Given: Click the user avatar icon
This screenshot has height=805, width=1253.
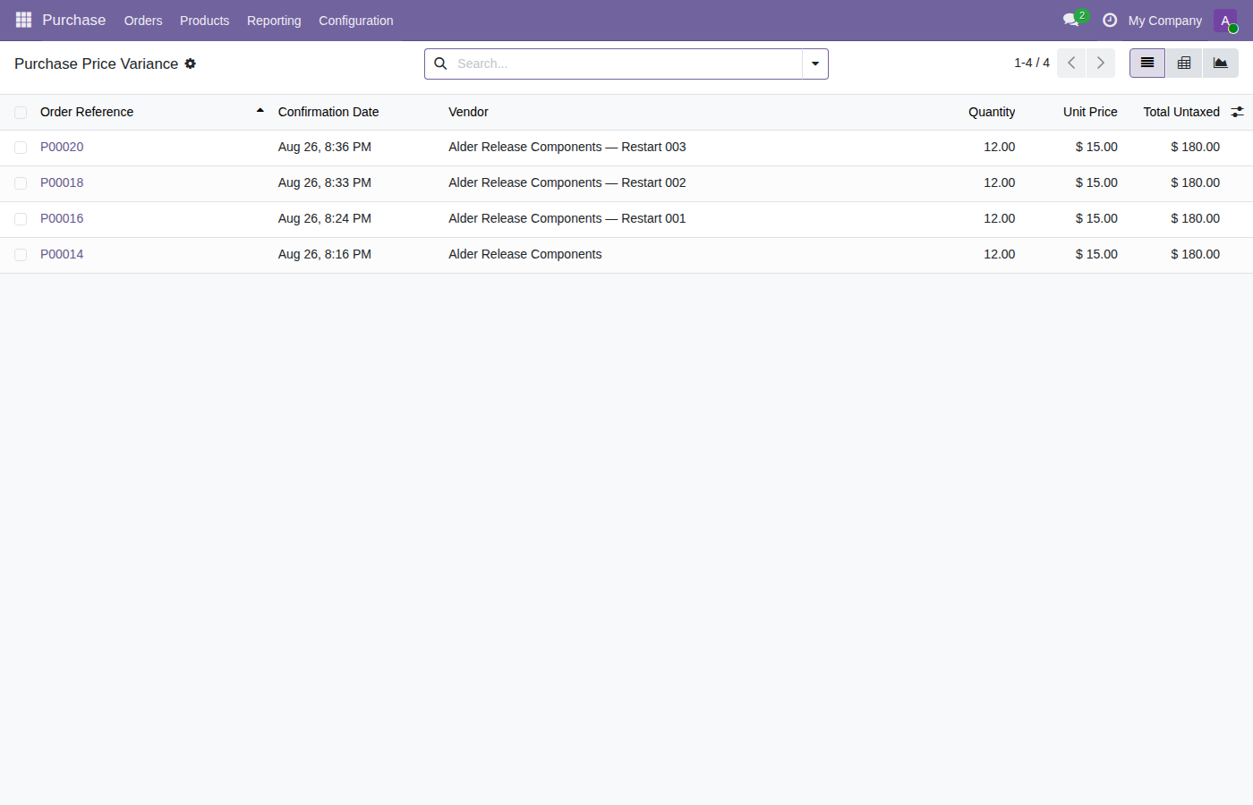Looking at the screenshot, I should click(1225, 21).
